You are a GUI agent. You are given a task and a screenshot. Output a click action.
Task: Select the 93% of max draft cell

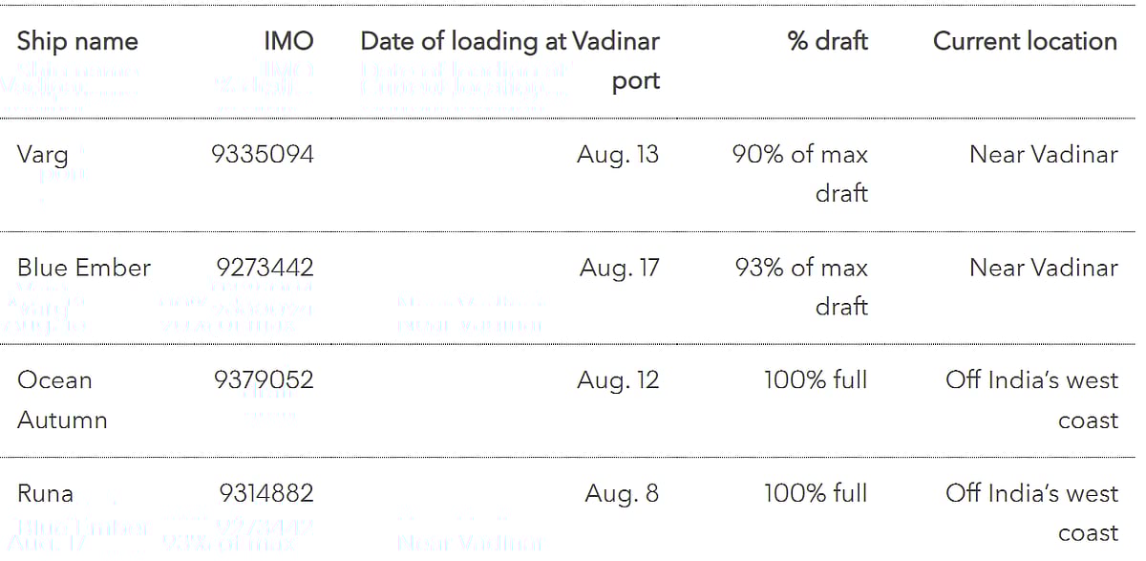(x=801, y=287)
